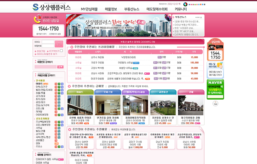Viewport: 257px width, 164px height.
Task: Click green 전세 icon beside 빌라/연립/다세대
Action: [59, 90]
